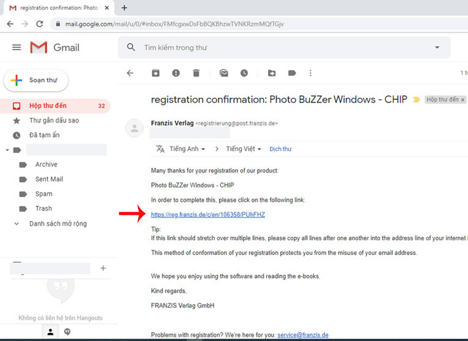Click the service@franzis.de email link
The height and width of the screenshot is (341, 468).
(x=303, y=335)
